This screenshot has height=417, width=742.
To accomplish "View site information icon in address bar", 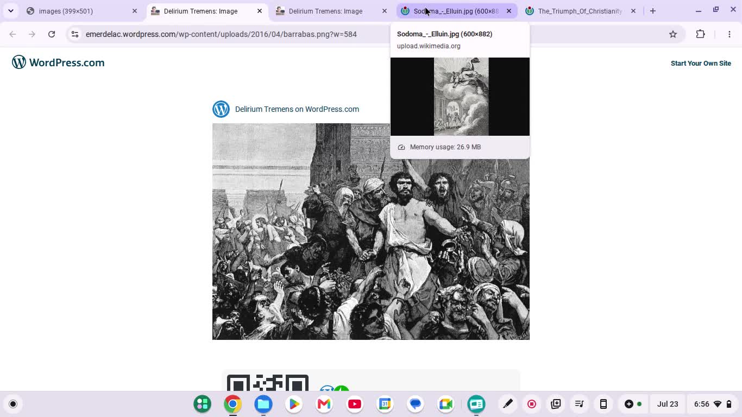I will coord(75,34).
